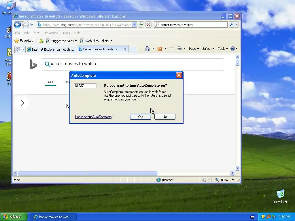295x221 pixels.
Task: Open the Safety command menu
Action: (208, 49)
